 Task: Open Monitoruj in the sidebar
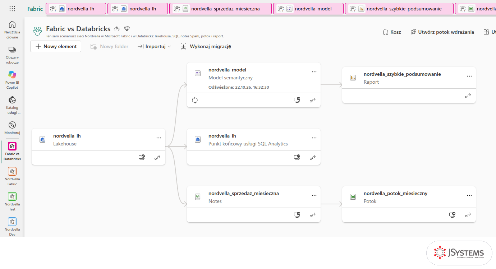[x=12, y=127]
